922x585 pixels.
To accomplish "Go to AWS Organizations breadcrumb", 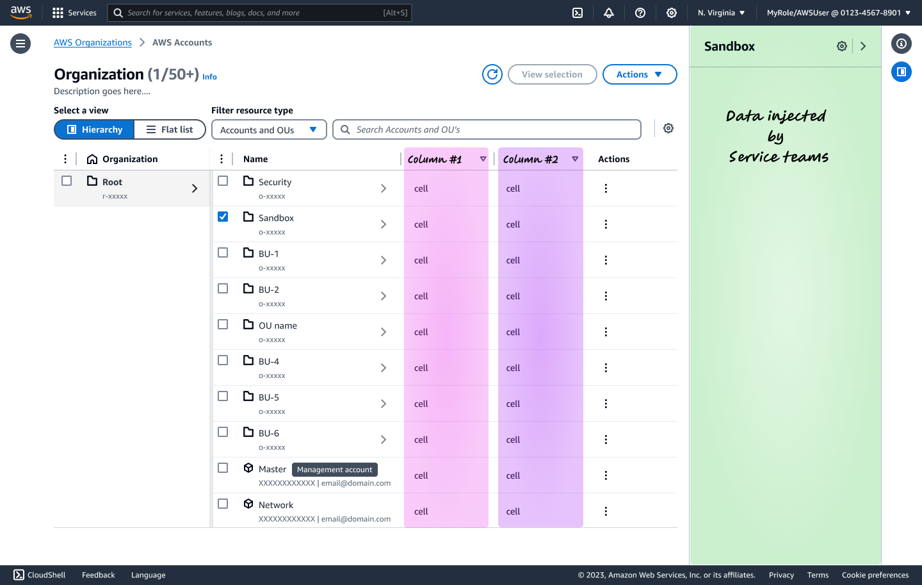I will click(x=93, y=42).
